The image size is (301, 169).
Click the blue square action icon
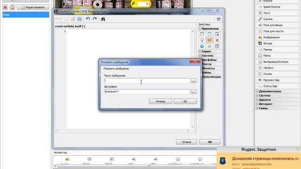click(x=202, y=46)
